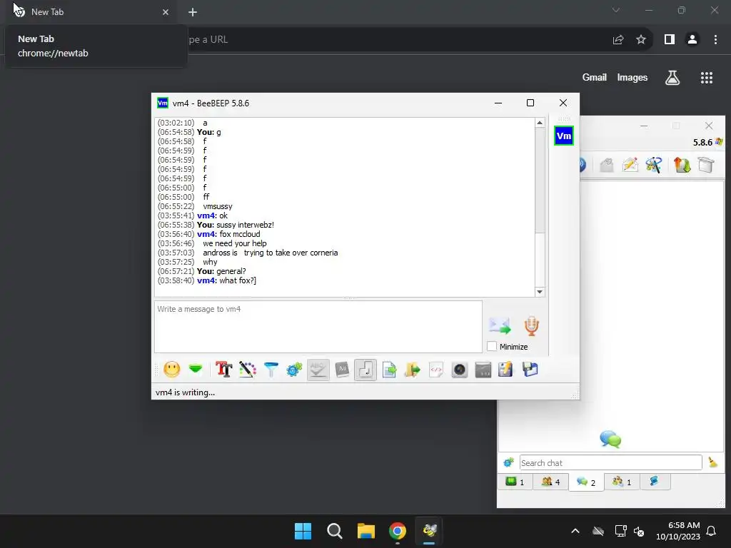Click the chat history scrollbar thumb
731x548 pixels.
coord(540,180)
